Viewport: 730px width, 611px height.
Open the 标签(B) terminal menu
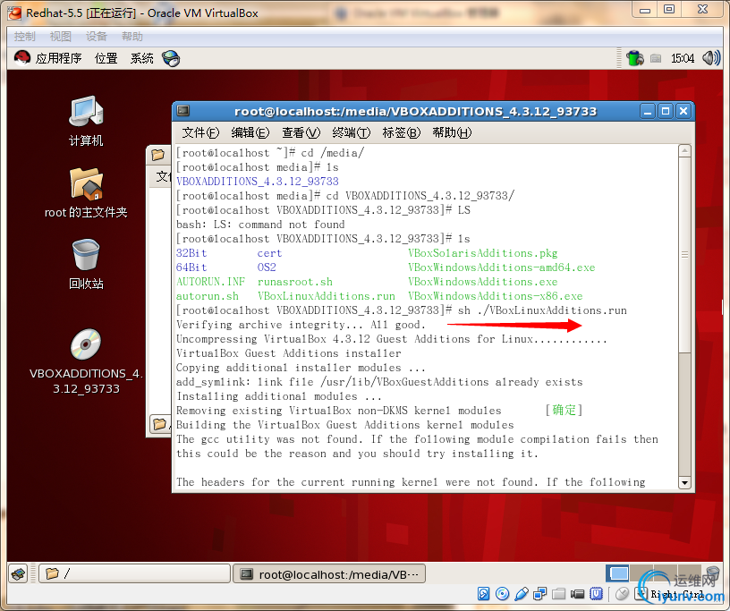click(x=402, y=132)
